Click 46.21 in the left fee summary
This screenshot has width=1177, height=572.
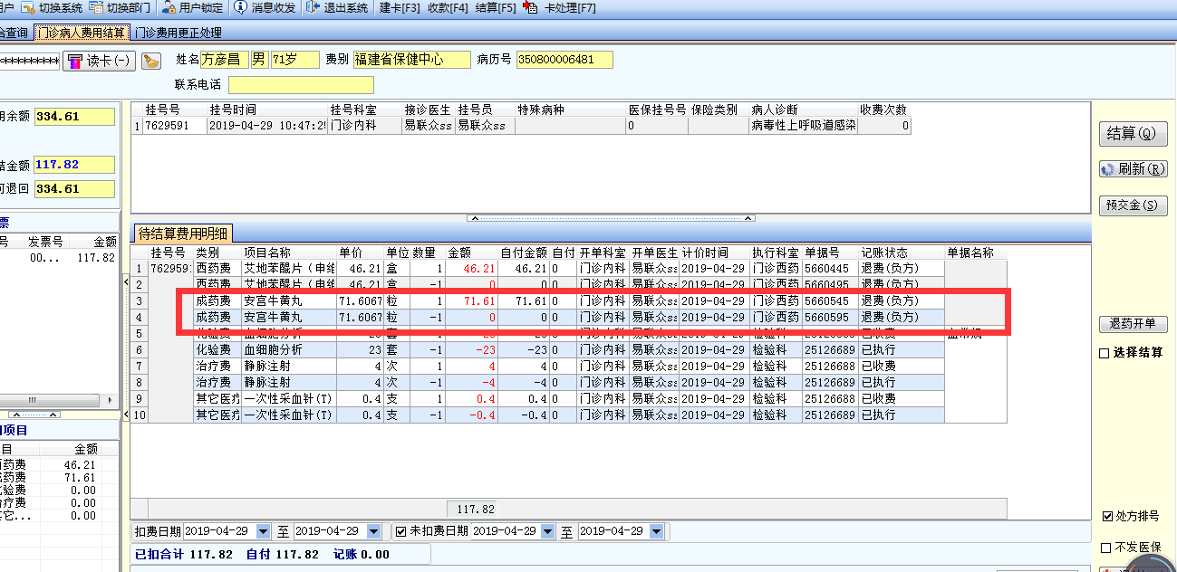pos(80,463)
